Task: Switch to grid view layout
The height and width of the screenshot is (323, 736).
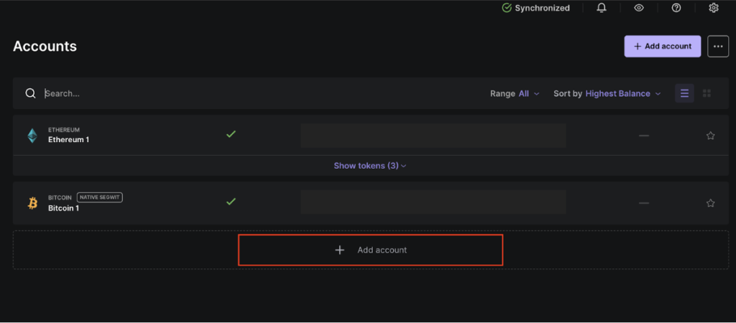Action: coord(707,93)
